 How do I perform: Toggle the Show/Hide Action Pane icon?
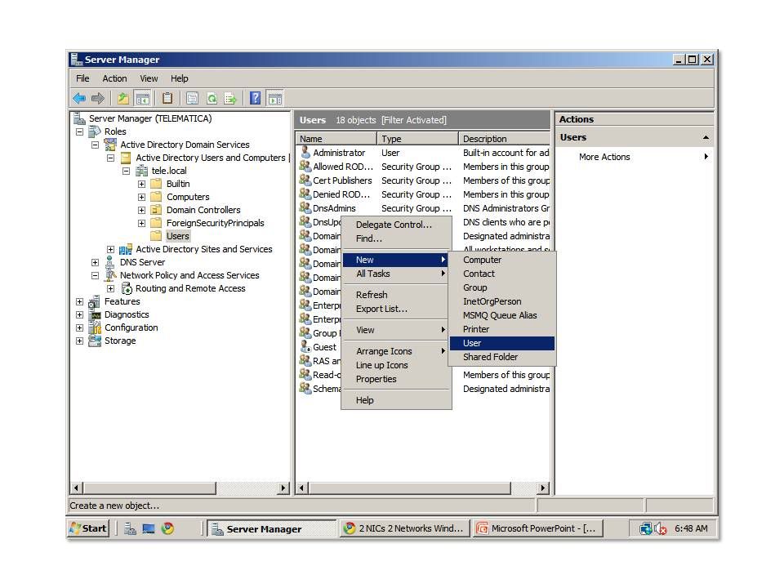(275, 99)
